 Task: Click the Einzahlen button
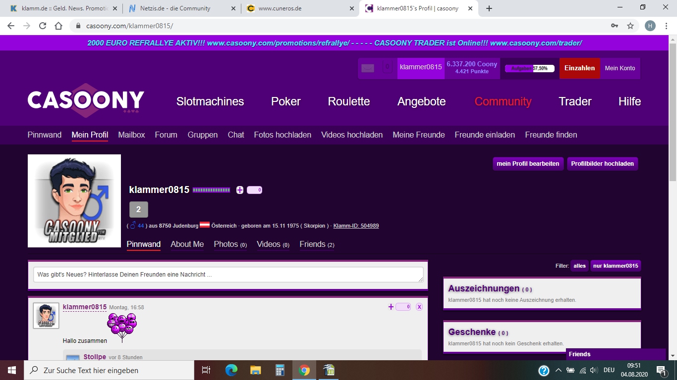(x=579, y=68)
